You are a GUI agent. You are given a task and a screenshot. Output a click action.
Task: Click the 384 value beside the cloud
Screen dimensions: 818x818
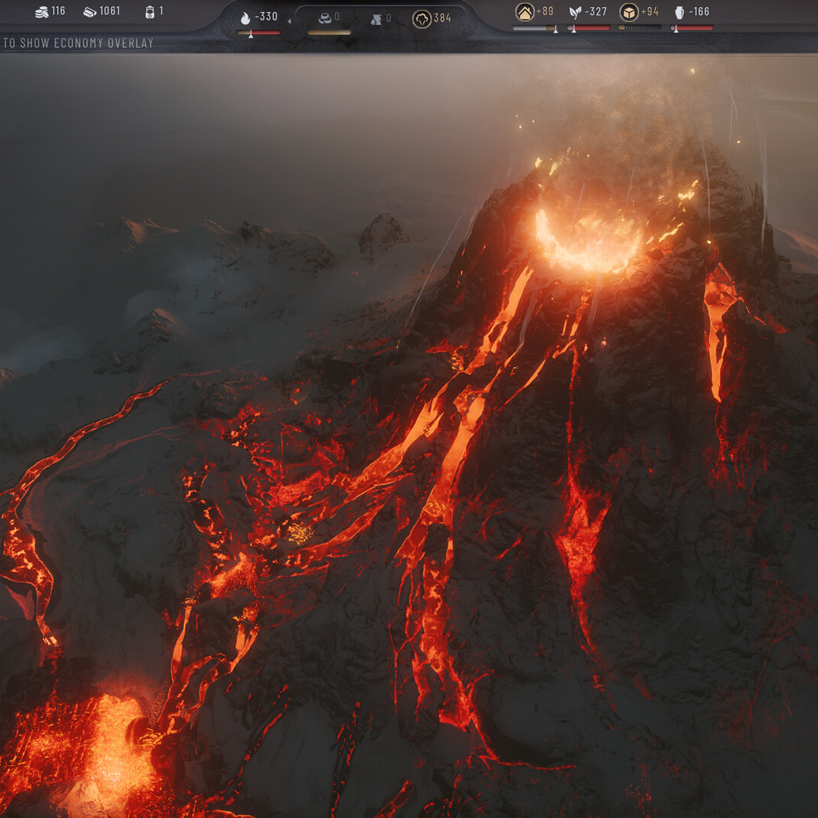click(x=442, y=18)
